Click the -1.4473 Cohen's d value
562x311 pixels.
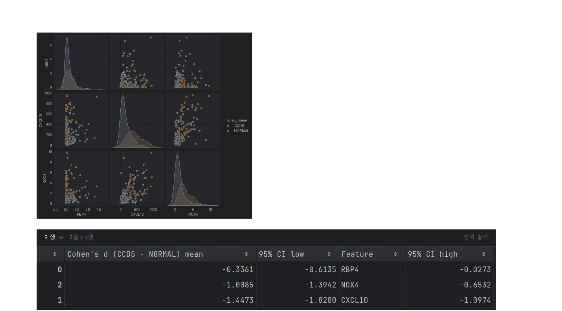pos(238,300)
